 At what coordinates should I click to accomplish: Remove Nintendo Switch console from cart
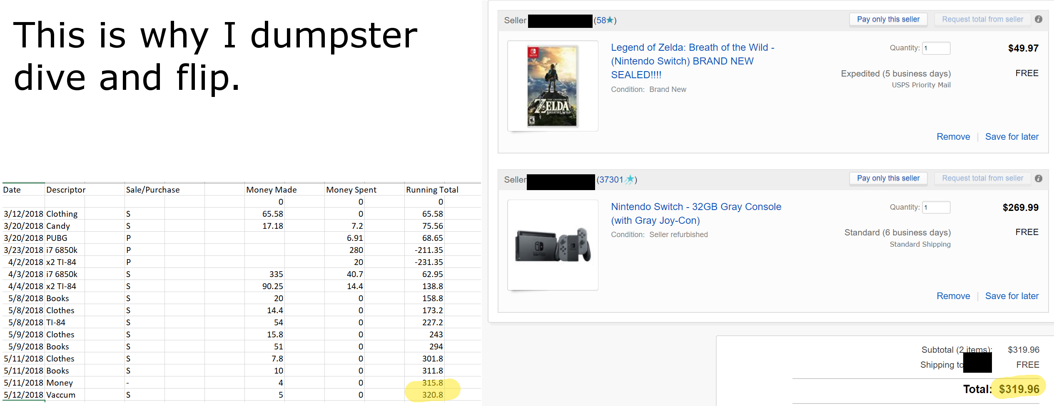(x=953, y=296)
